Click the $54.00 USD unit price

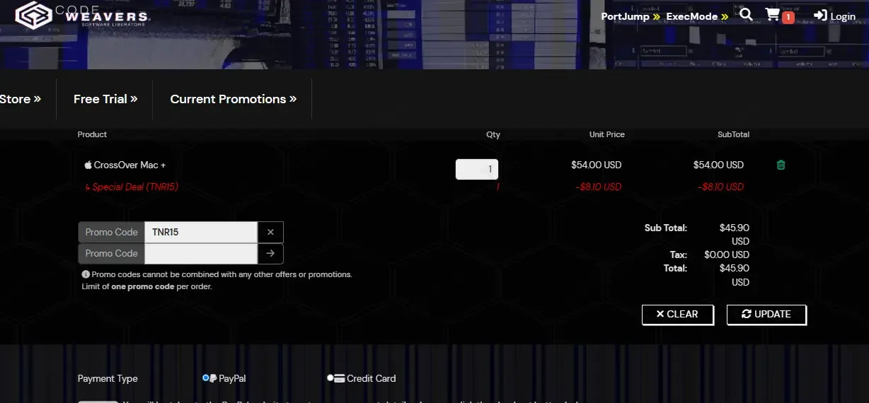pos(596,165)
